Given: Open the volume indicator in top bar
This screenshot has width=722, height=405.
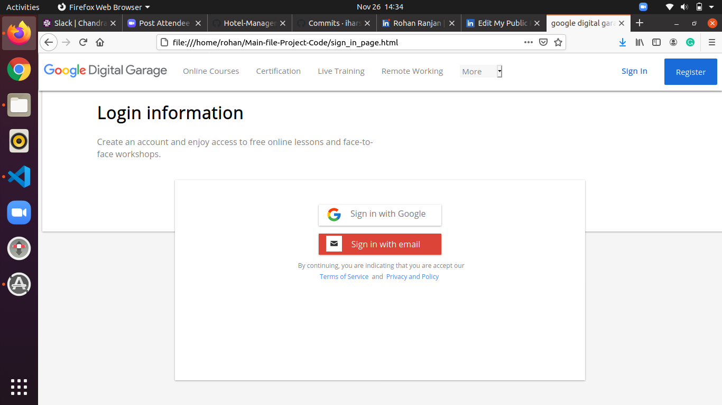Looking at the screenshot, I should (684, 7).
